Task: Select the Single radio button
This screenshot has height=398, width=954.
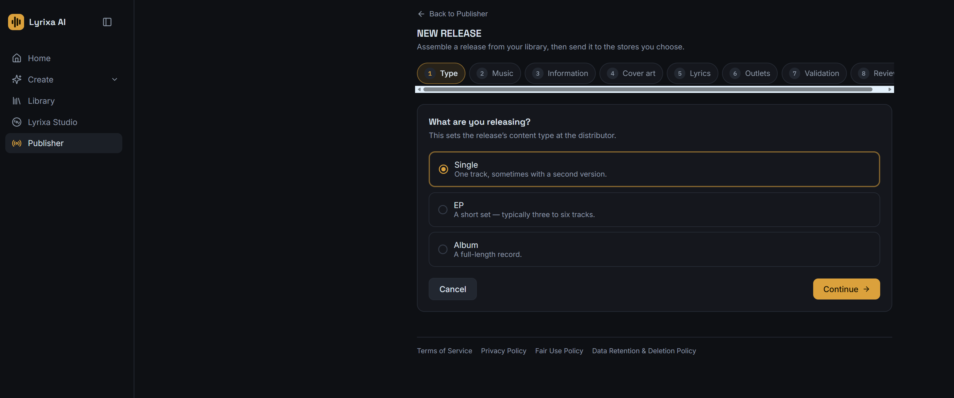Action: click(443, 169)
